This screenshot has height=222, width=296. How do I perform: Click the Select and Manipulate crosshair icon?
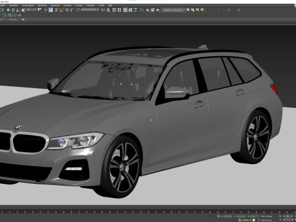tap(46, 10)
